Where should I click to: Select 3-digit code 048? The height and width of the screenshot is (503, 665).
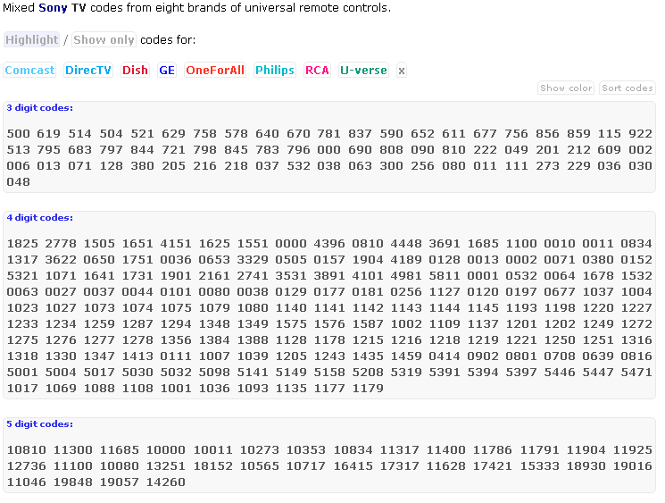tap(18, 182)
